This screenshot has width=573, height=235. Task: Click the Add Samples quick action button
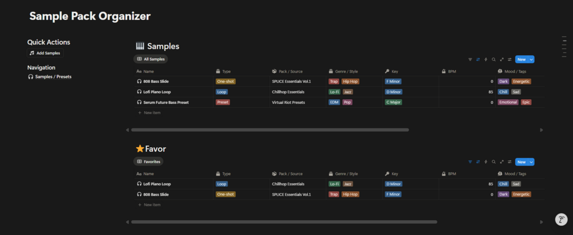(45, 53)
